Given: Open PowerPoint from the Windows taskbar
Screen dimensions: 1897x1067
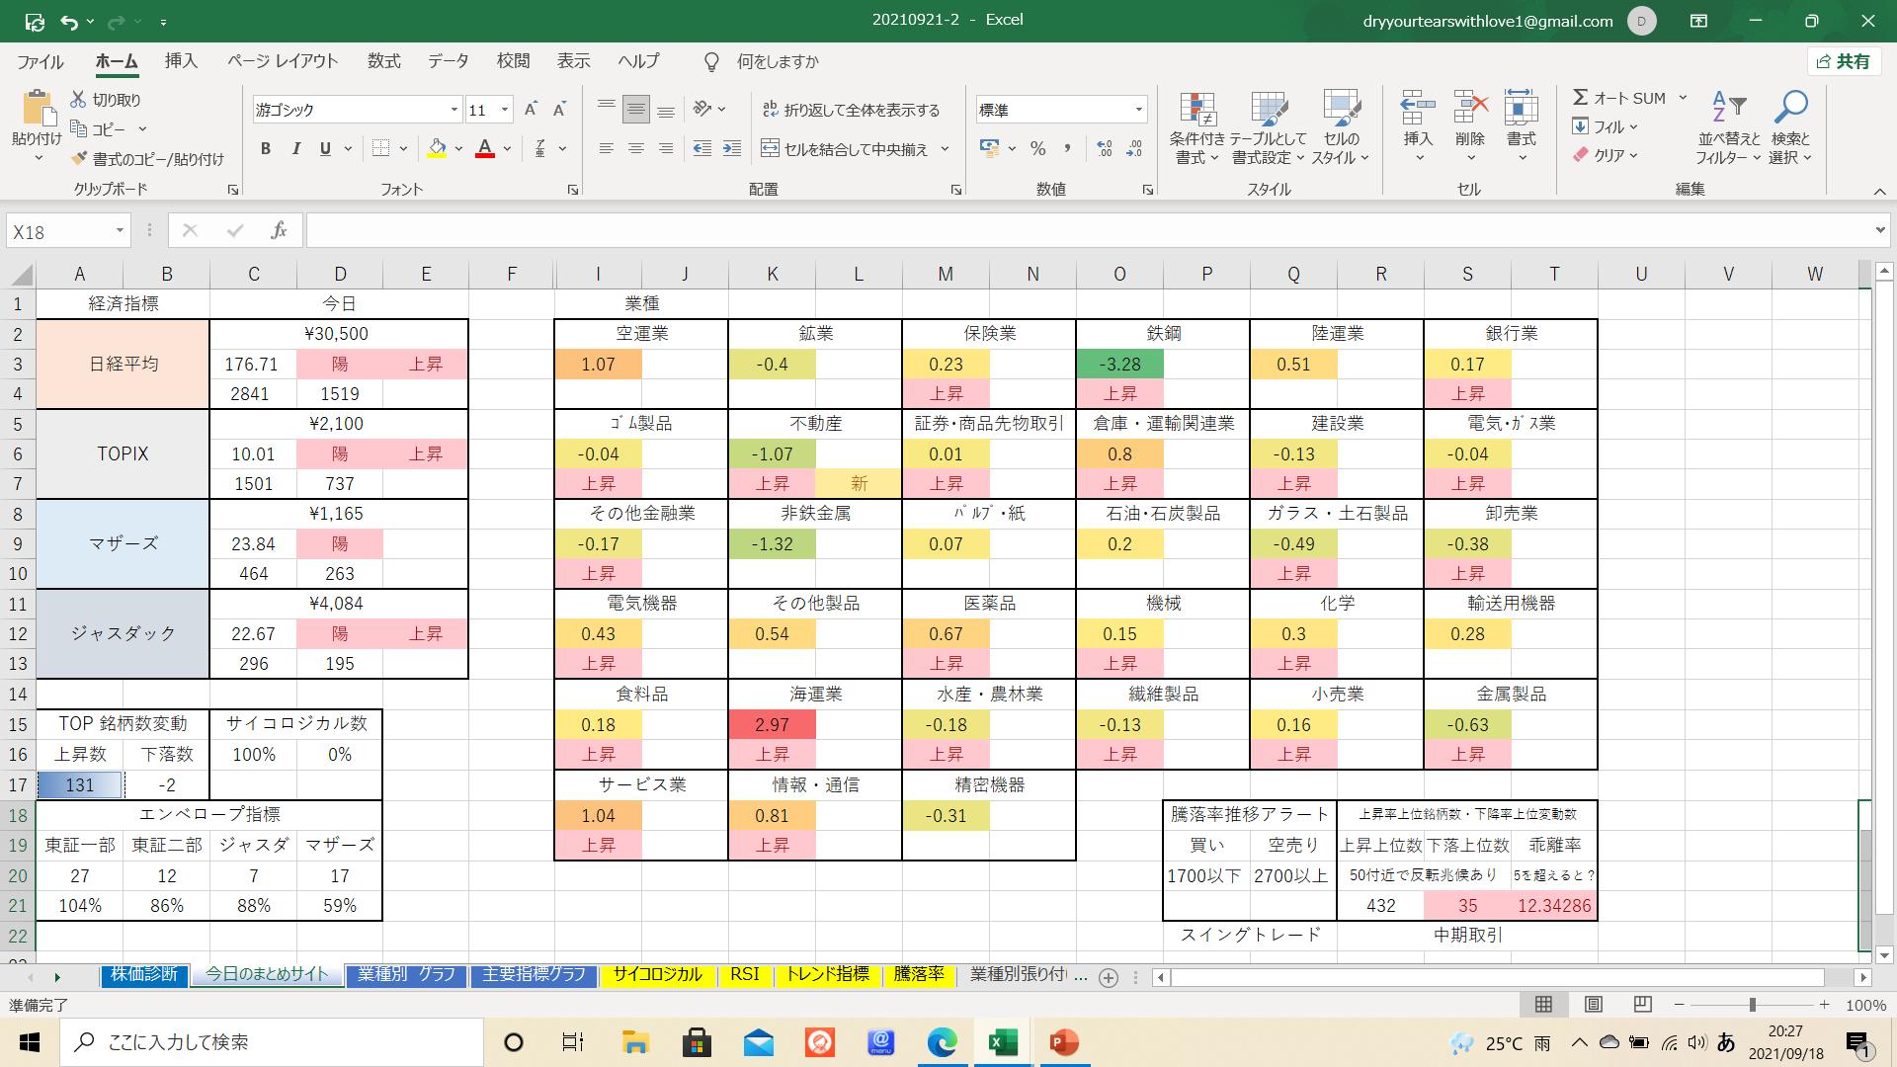Looking at the screenshot, I should coord(1064,1042).
